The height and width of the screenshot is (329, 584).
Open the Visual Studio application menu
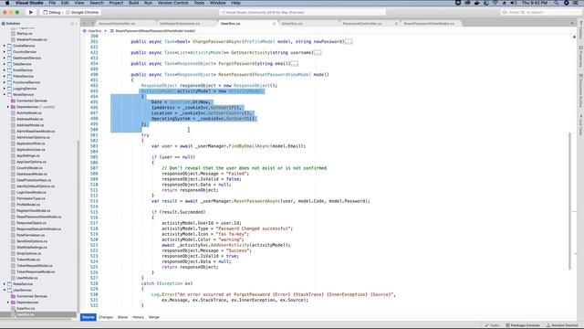tap(29, 3)
